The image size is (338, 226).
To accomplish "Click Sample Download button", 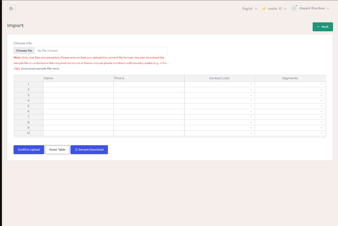I will click(89, 150).
